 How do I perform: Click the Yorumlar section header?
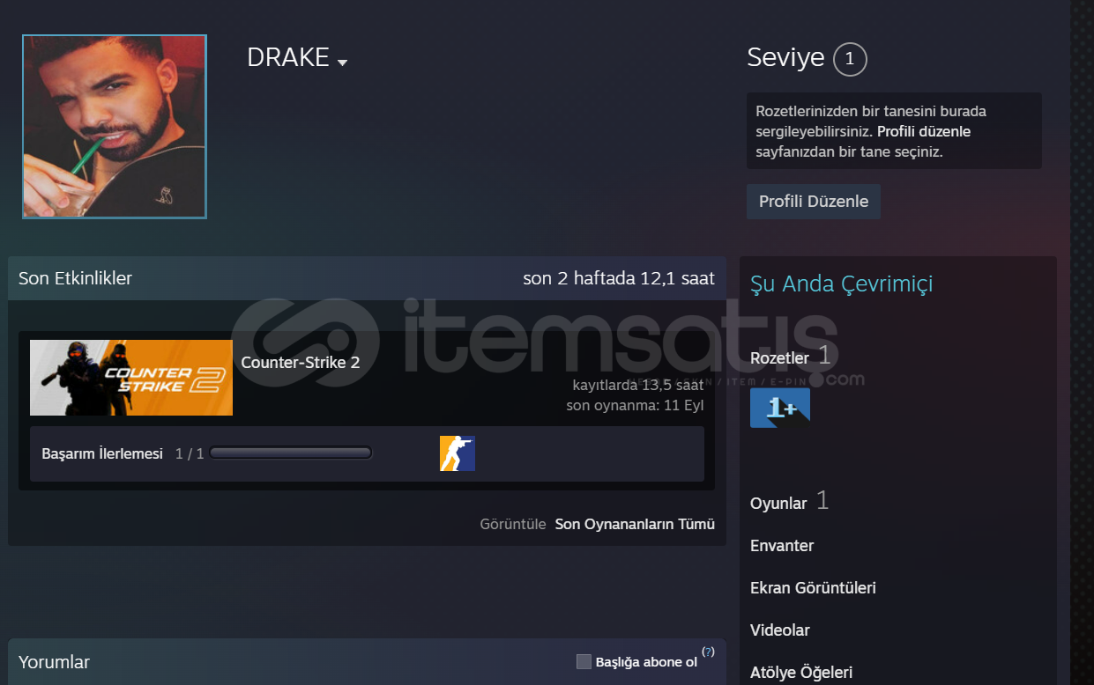point(54,662)
